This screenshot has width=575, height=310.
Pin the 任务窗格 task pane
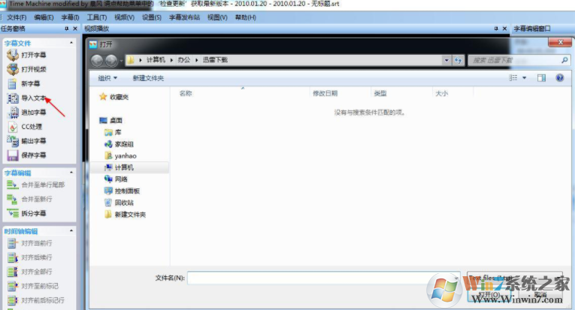[x=66, y=29]
